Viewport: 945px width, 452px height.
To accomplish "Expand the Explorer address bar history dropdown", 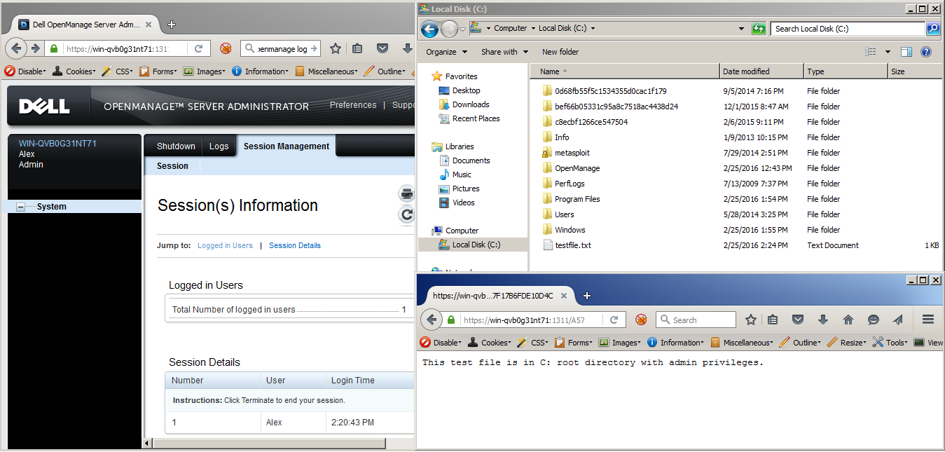I will tap(742, 29).
